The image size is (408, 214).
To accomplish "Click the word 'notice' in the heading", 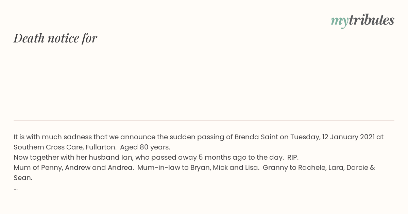I will (x=63, y=38).
